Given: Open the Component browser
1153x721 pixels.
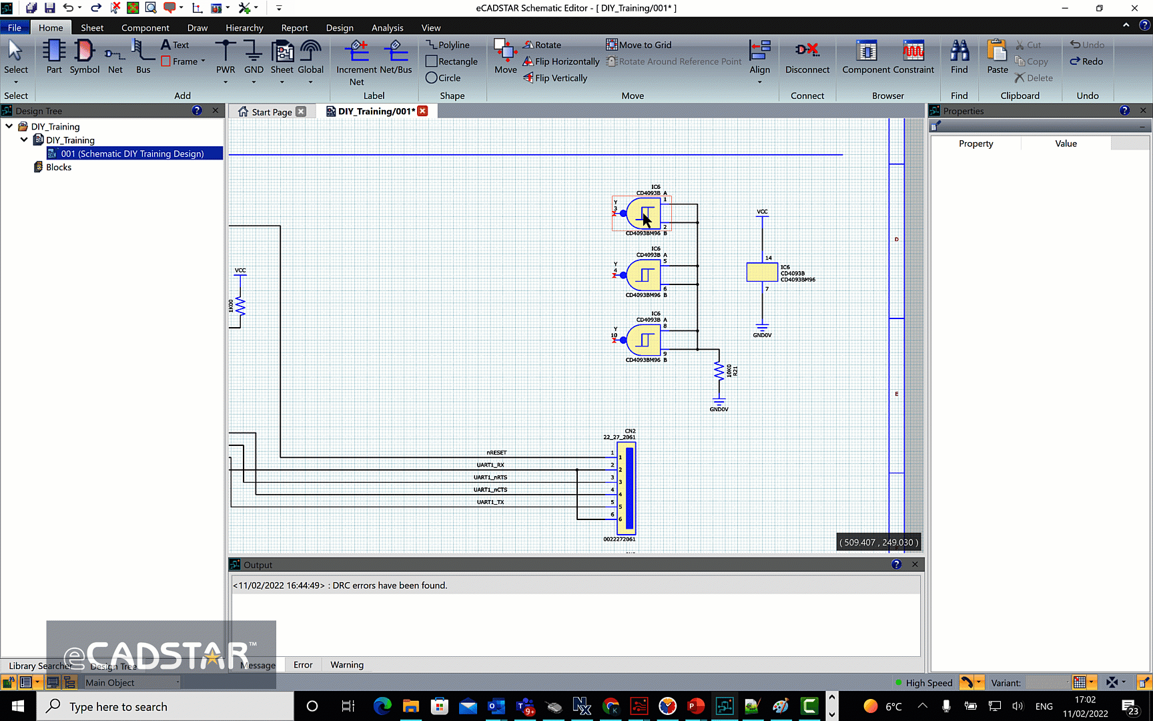Looking at the screenshot, I should (x=866, y=57).
